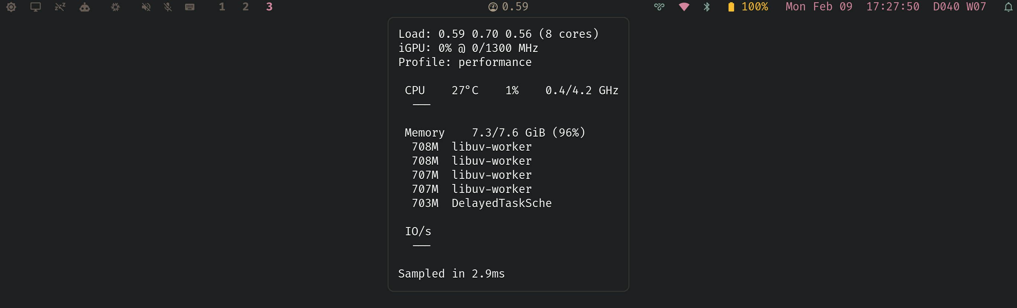Viewport: 1017px width, 308px height.
Task: Open the Bluetooth icon
Action: (707, 7)
